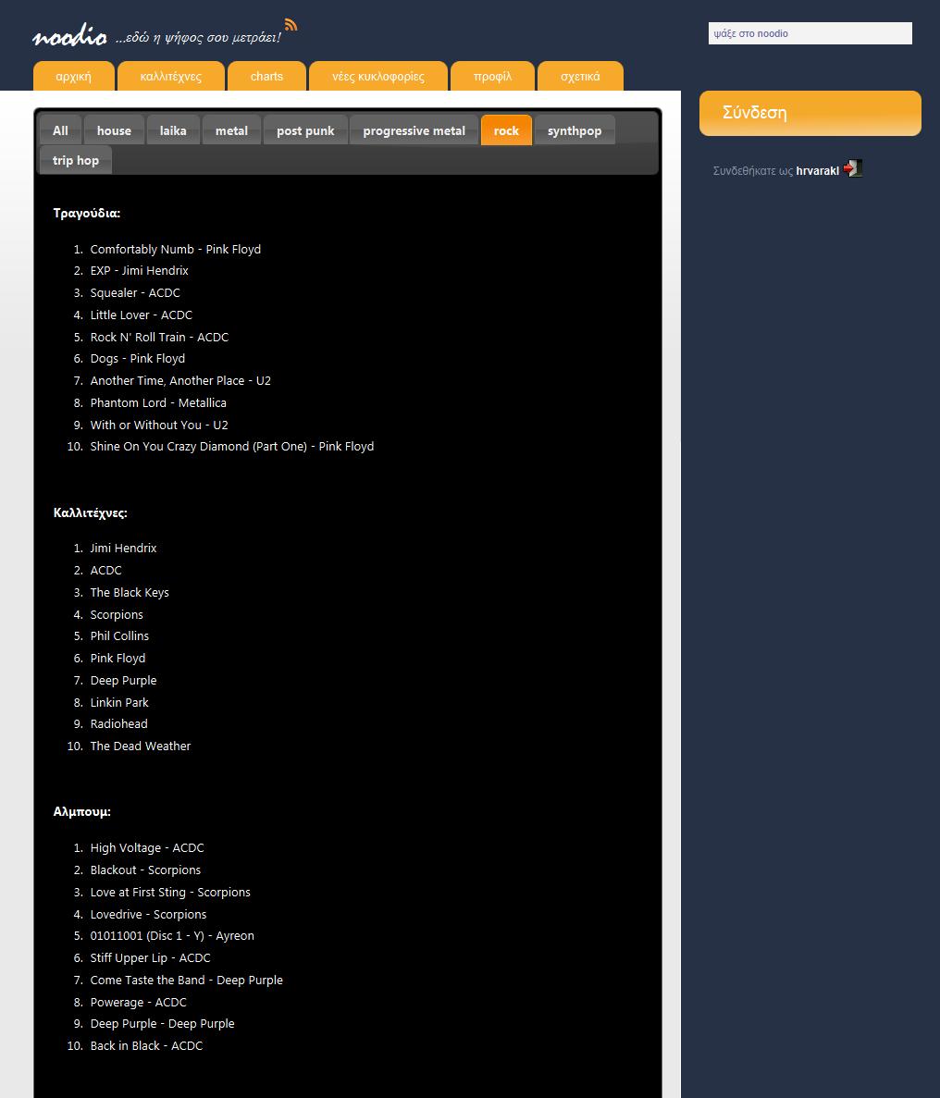Select song 'EXP - Jimi Hendrix'

[140, 270]
